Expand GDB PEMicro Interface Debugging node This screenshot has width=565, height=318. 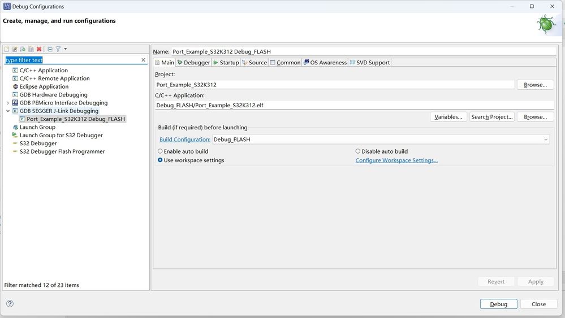[8, 103]
